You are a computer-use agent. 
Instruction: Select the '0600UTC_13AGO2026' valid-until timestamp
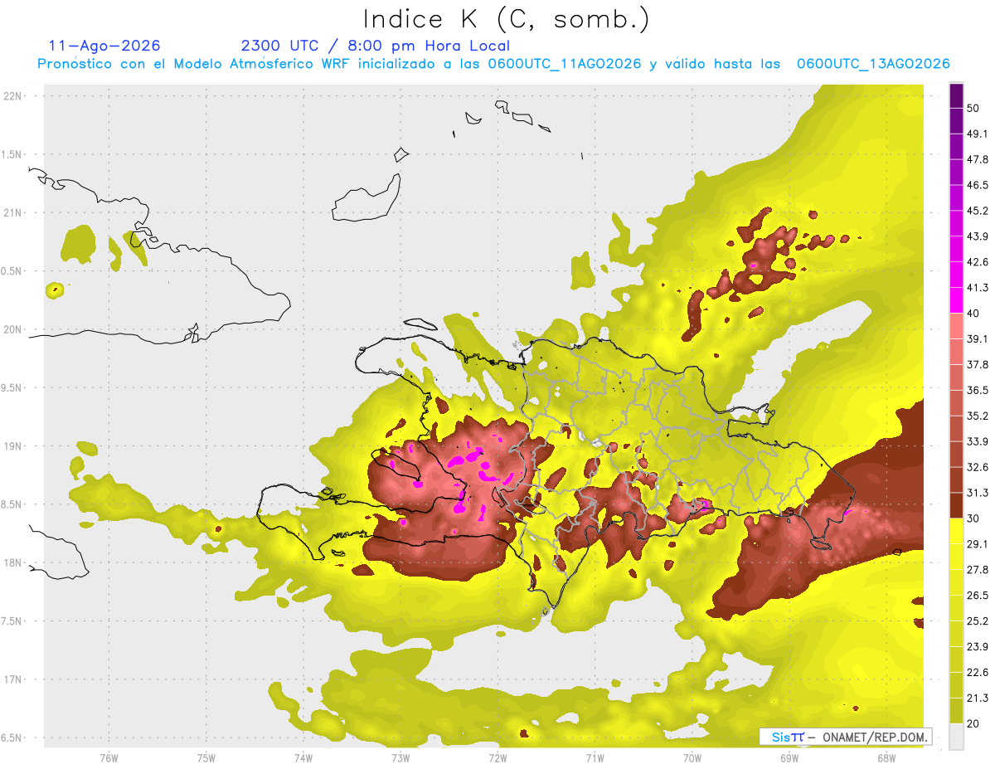873,64
